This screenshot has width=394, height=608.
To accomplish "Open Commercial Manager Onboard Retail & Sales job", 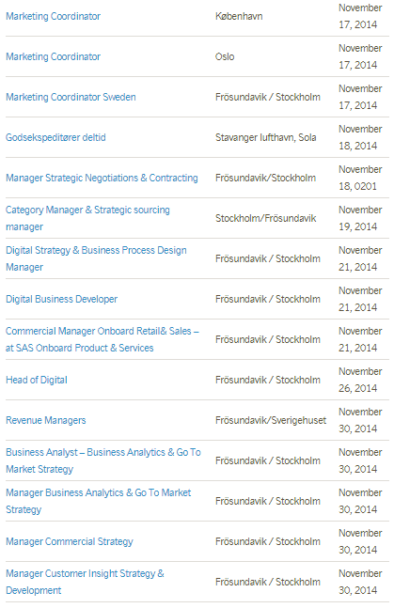I will [102, 339].
